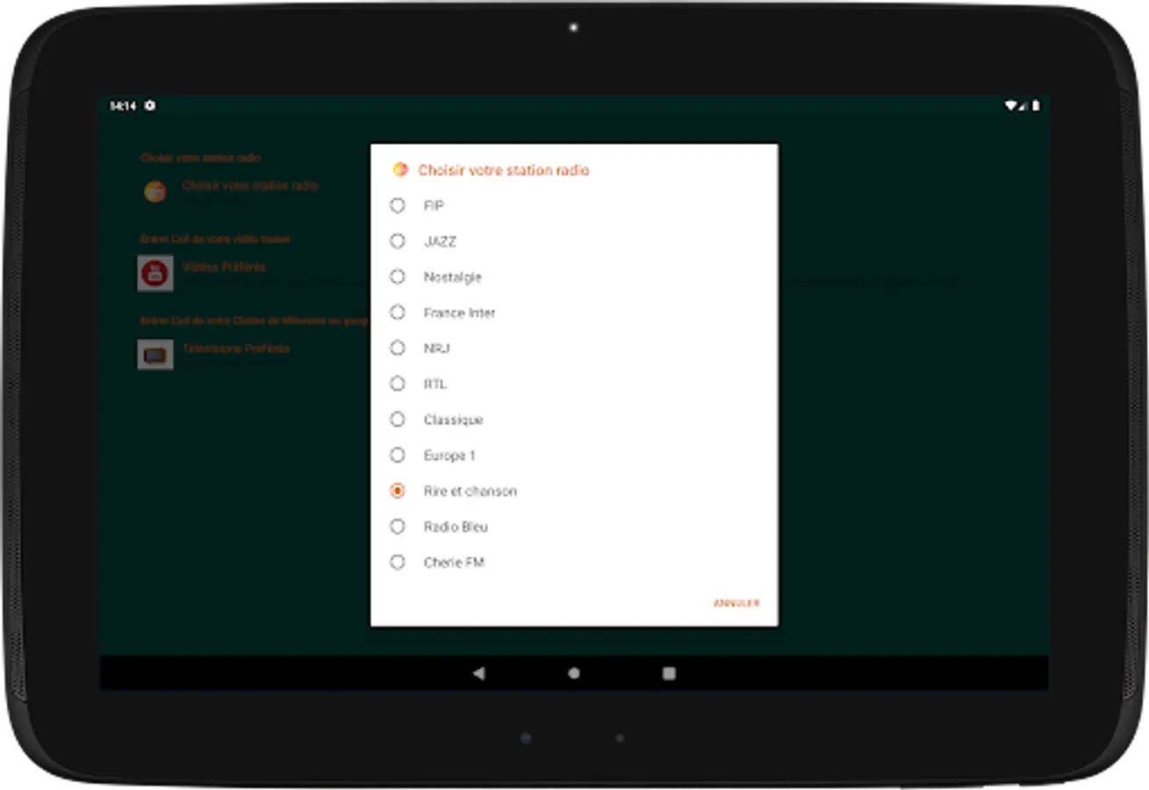Screen dimensions: 1149x790
Task: Tap the Android recent apps button
Action: pos(669,673)
